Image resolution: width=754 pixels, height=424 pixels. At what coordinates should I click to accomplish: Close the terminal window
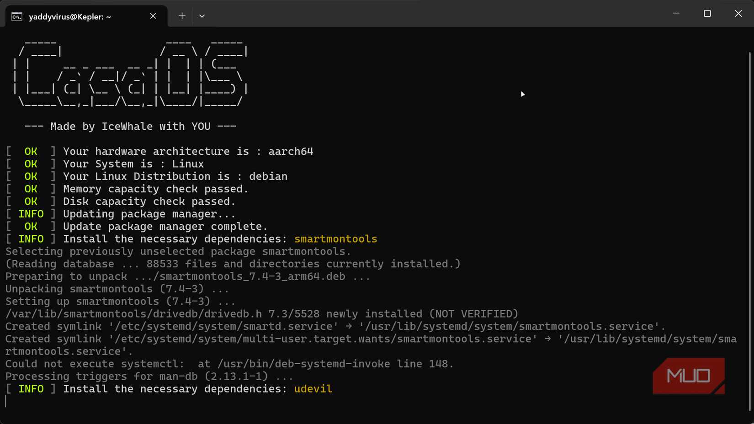click(738, 13)
